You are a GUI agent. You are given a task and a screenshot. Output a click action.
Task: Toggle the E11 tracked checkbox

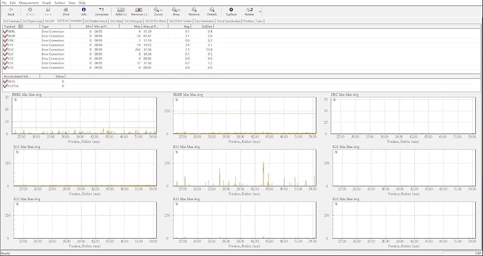(5, 45)
